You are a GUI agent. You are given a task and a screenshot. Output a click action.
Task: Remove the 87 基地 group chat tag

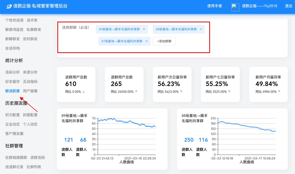pos(146,41)
